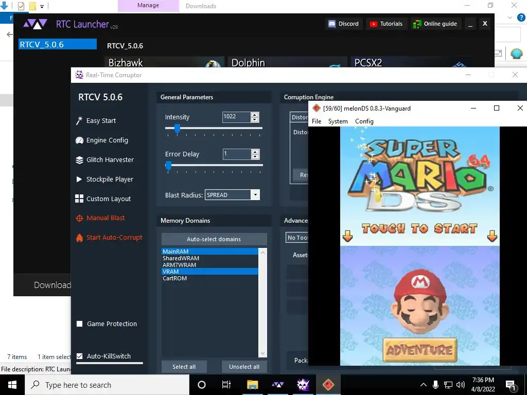Select MainRAM memory domain
527x395 pixels.
(210, 251)
